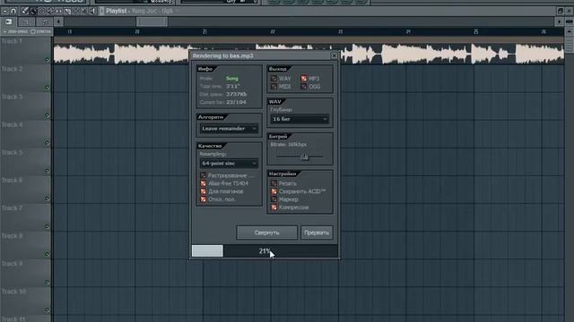574x322 pixels.
Task: Select the speaker Playback tool icon
Action: tap(92, 11)
